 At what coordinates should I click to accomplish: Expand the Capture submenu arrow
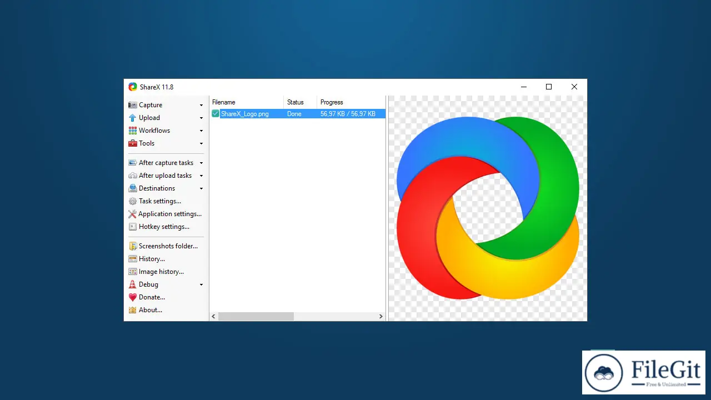pos(201,105)
